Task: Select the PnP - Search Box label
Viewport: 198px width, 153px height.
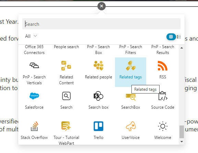Action: [98, 50]
